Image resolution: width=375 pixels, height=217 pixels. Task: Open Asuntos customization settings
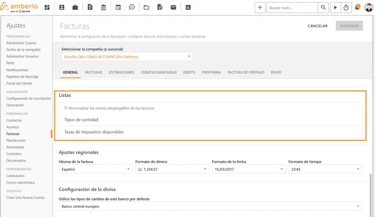click(13, 127)
